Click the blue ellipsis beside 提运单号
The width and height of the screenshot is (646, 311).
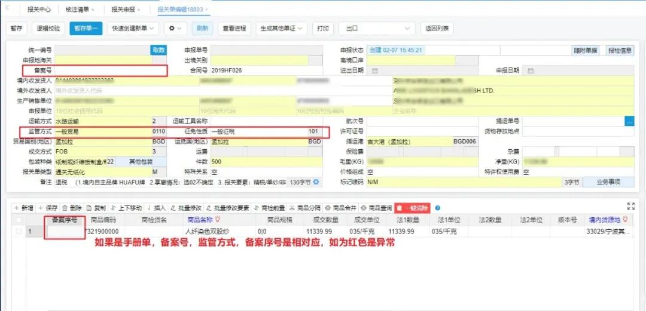629,121
